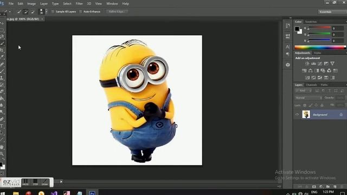347x195 pixels.
Task: Open the Image menu
Action: click(x=31, y=4)
